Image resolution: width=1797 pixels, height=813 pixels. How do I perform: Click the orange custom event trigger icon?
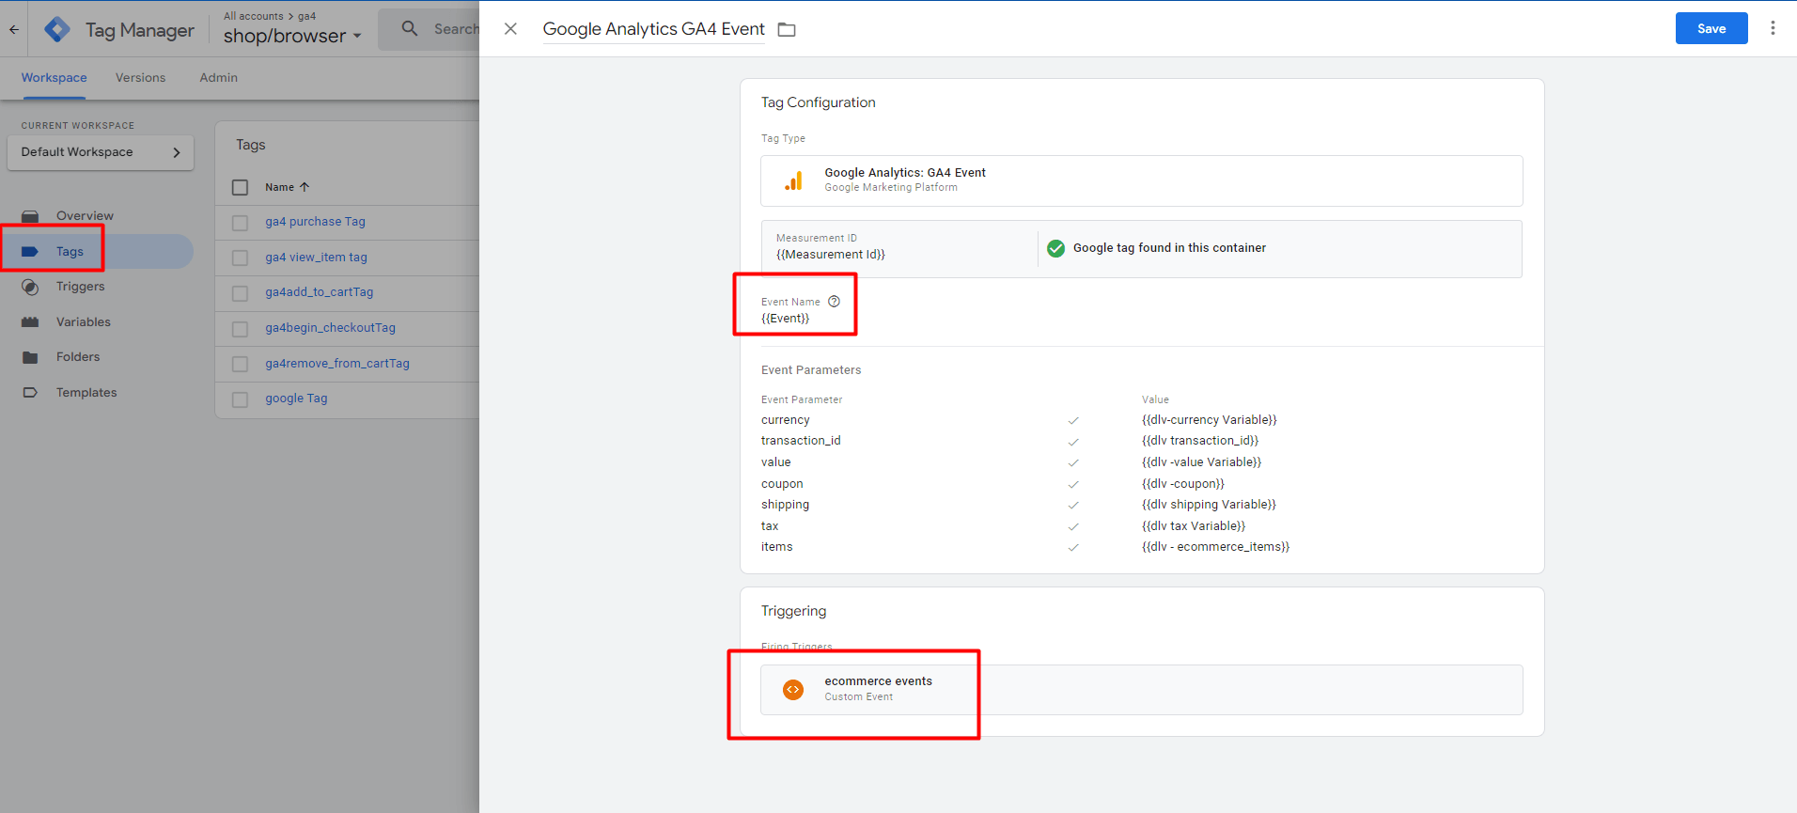tap(793, 690)
